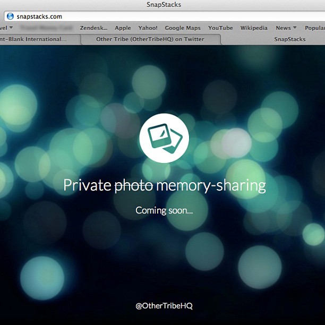This screenshot has width=325, height=325.
Task: Open the blurred bookmark beside Zendesk
Action: (x=46, y=28)
